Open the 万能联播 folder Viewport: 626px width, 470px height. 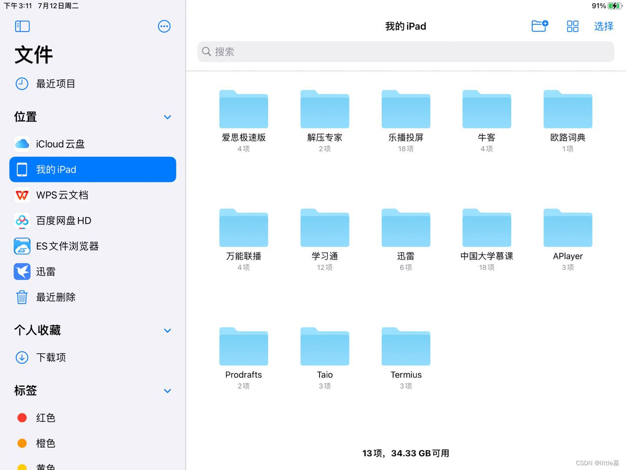click(x=243, y=228)
